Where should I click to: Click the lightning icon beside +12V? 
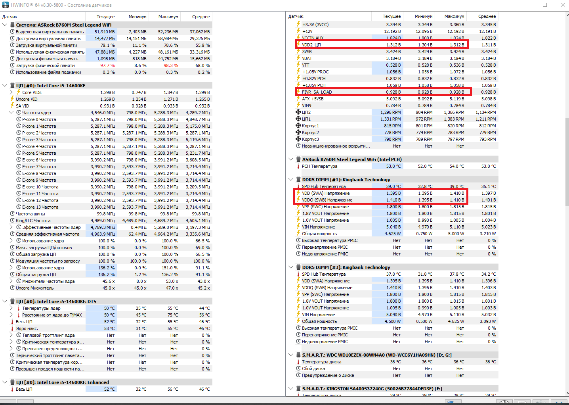298,31
